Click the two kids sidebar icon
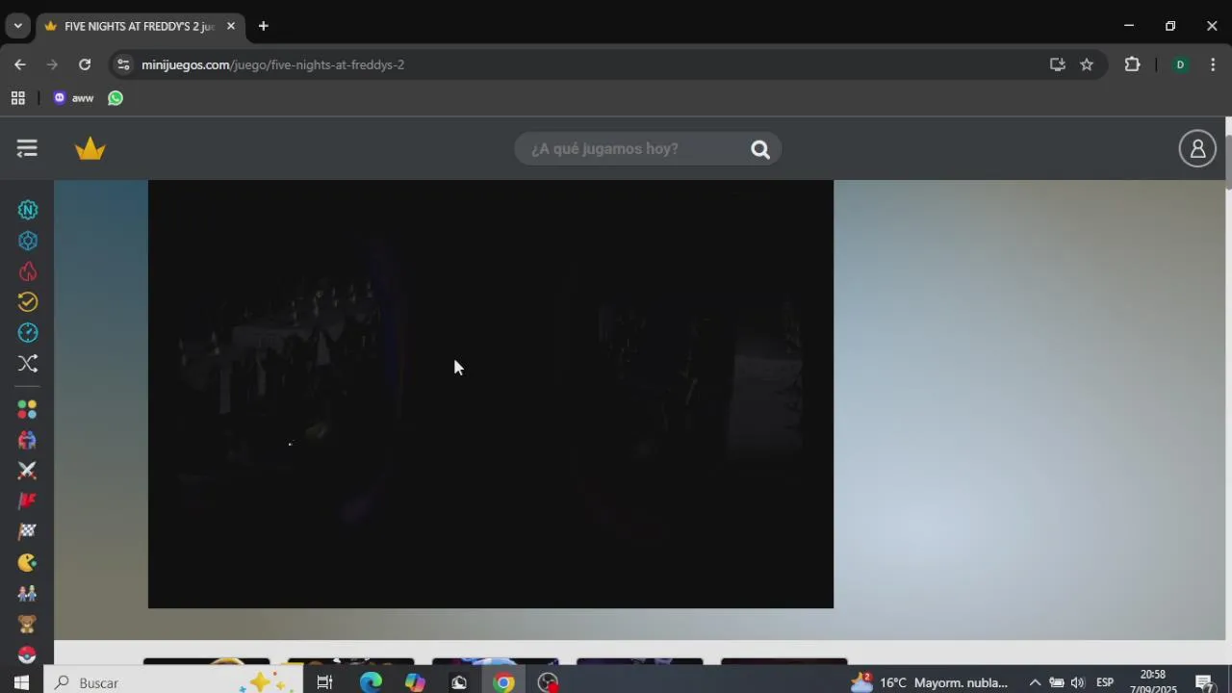This screenshot has width=1232, height=693. tap(27, 593)
